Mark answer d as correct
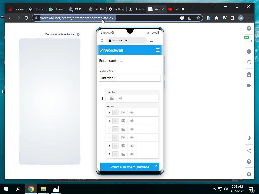 point(115,138)
